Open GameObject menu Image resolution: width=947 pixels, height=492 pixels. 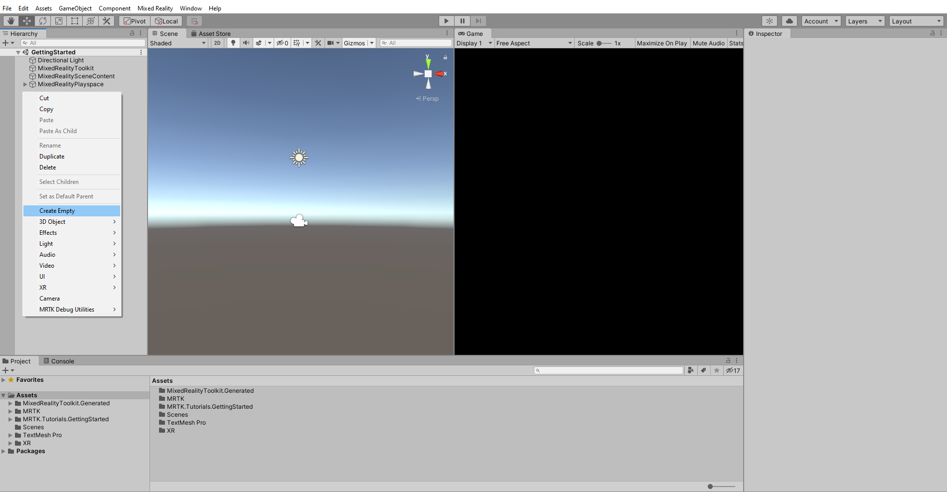(x=75, y=8)
